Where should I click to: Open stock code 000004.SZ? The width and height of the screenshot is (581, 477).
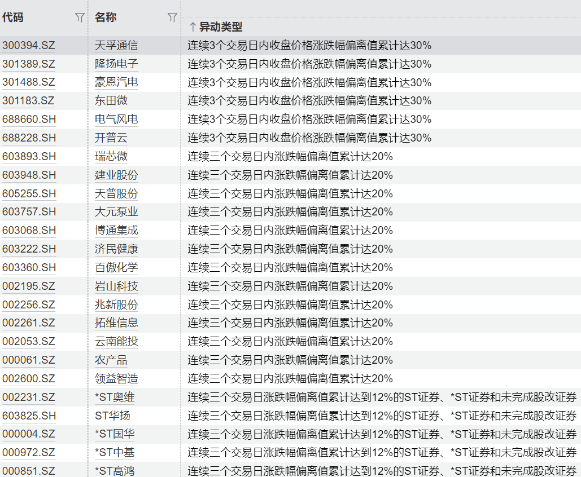[29, 434]
